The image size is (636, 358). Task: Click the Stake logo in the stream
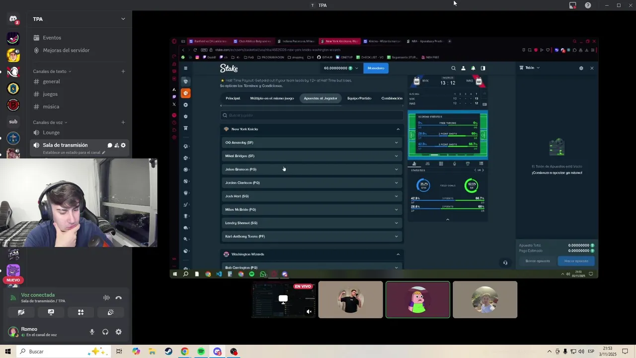coord(229,68)
